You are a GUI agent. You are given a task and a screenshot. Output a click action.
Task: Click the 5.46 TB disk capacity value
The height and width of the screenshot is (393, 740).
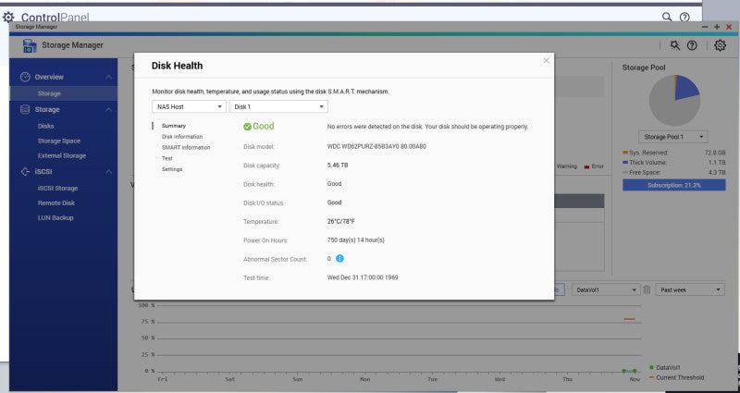(x=338, y=166)
